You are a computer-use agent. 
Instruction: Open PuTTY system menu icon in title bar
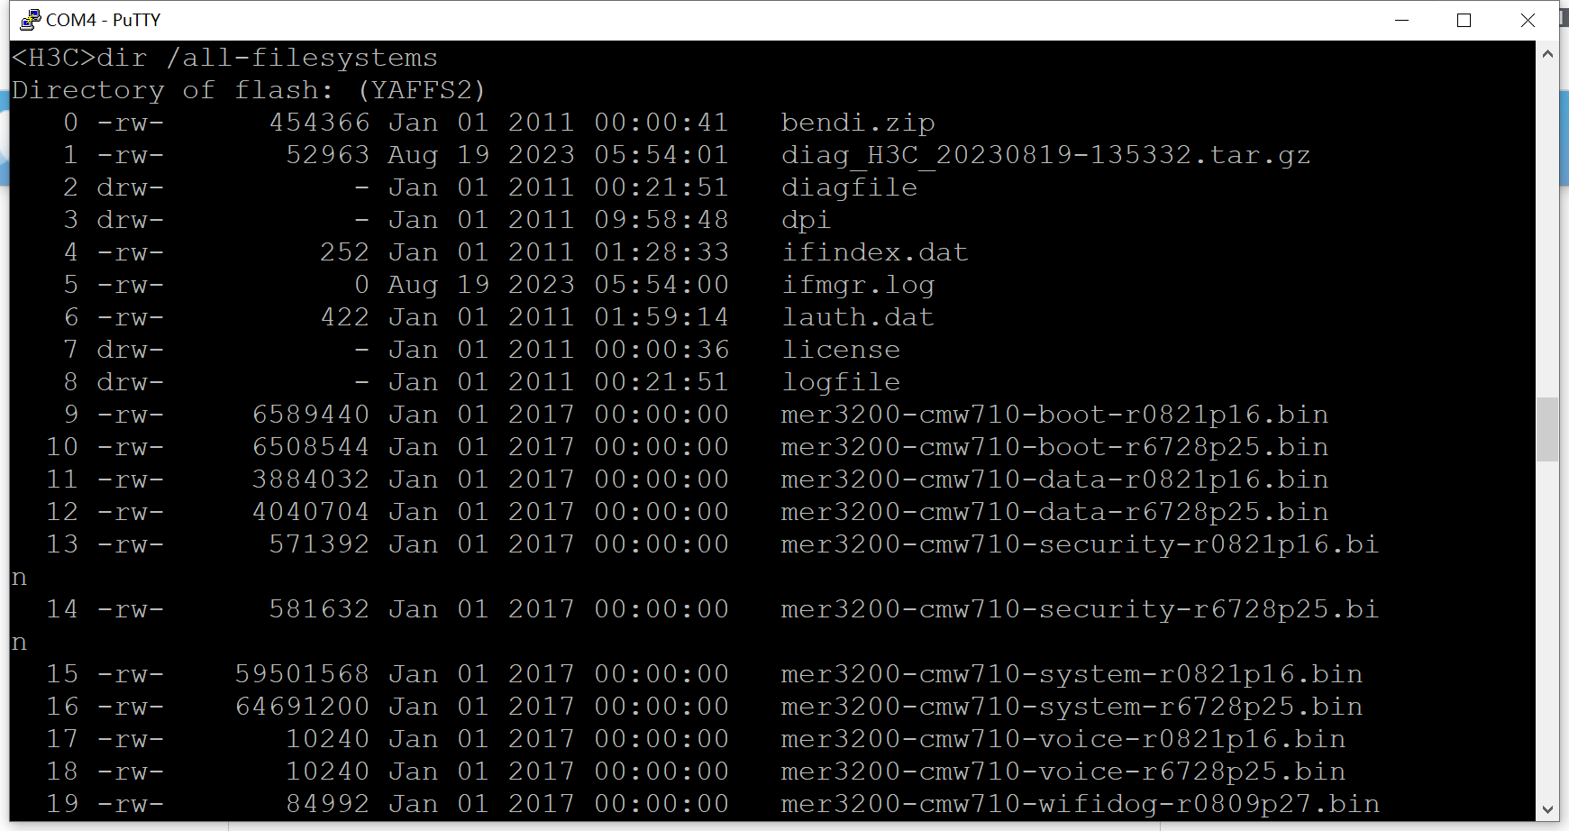30,20
